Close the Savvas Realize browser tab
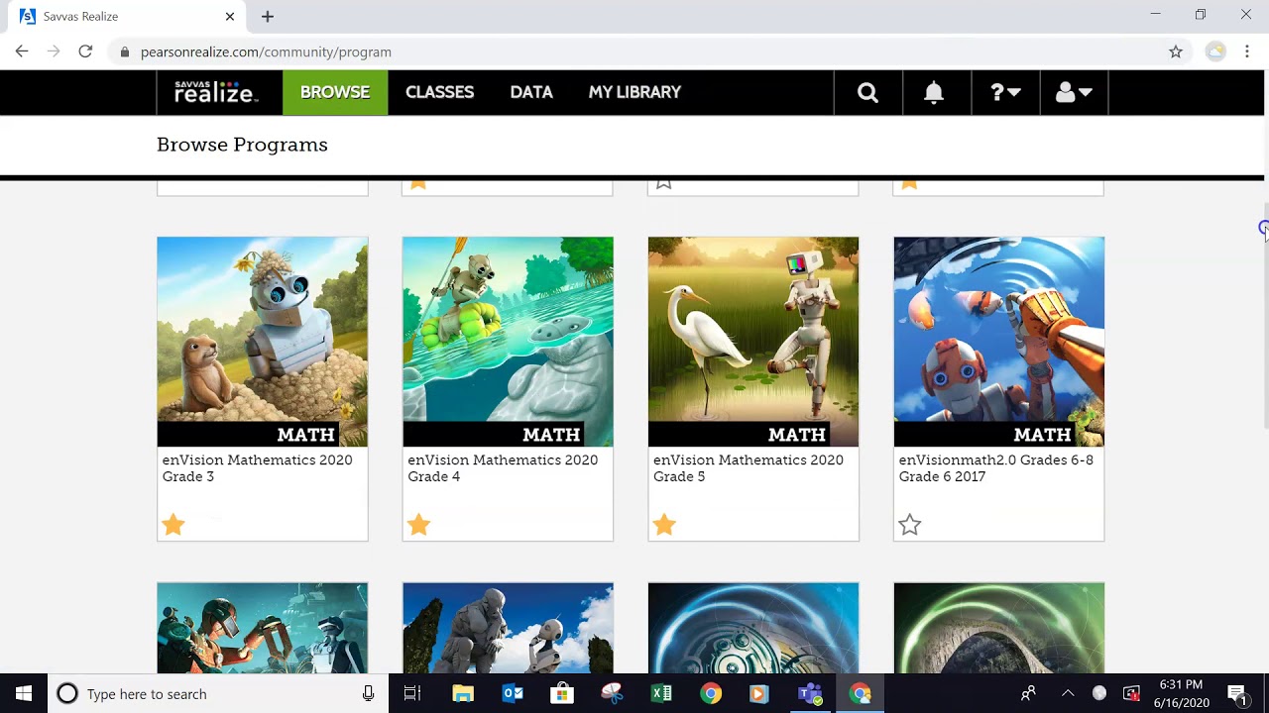1269x713 pixels. click(x=230, y=17)
